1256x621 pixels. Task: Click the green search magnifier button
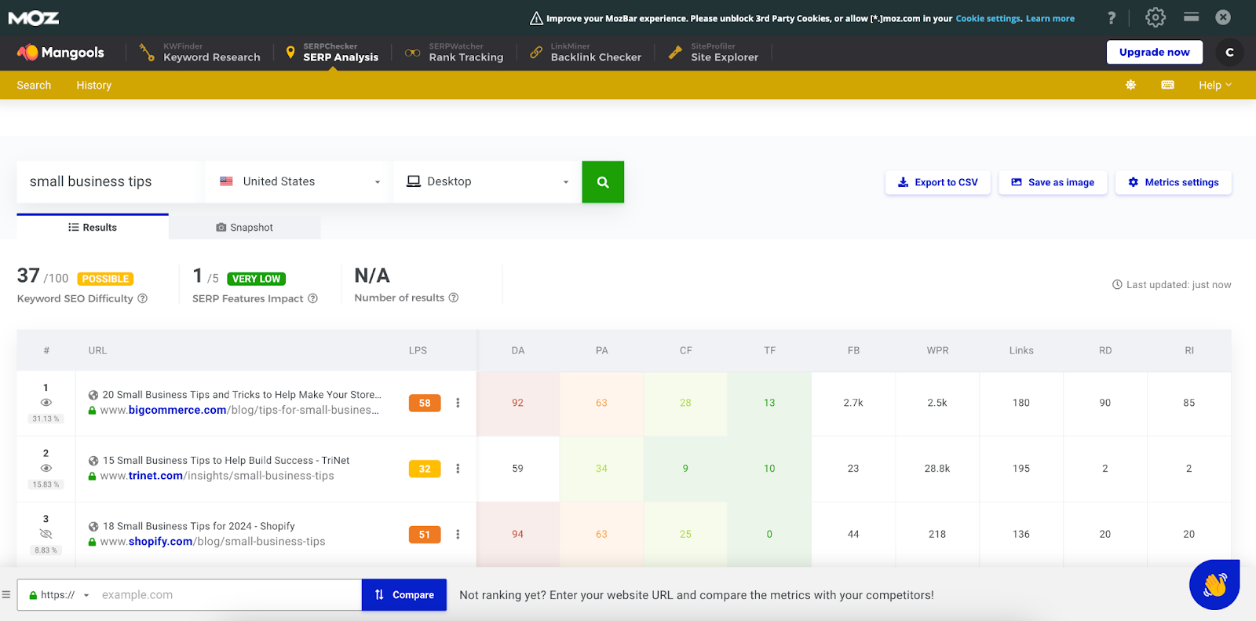pyautogui.click(x=603, y=182)
